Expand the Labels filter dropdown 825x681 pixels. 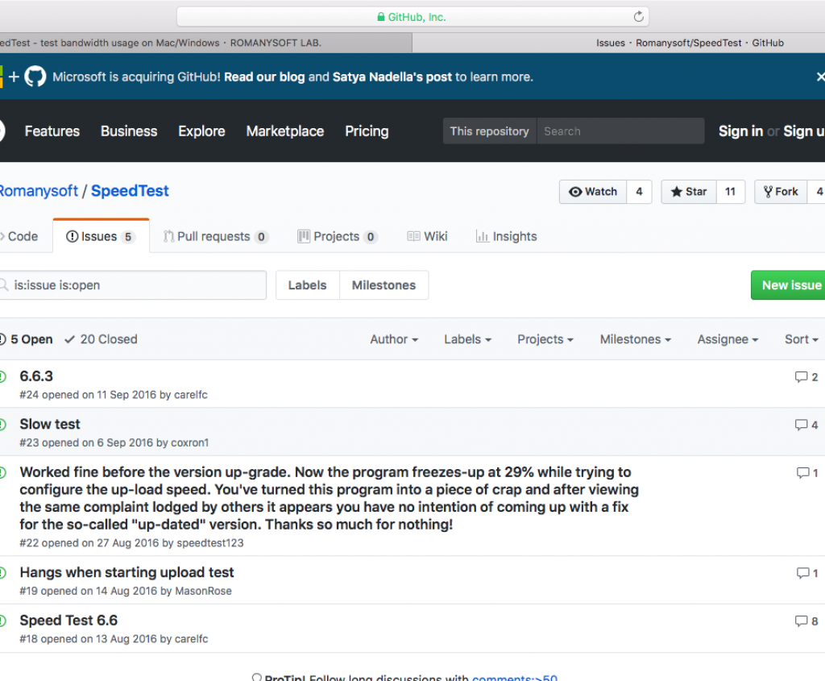click(x=467, y=339)
